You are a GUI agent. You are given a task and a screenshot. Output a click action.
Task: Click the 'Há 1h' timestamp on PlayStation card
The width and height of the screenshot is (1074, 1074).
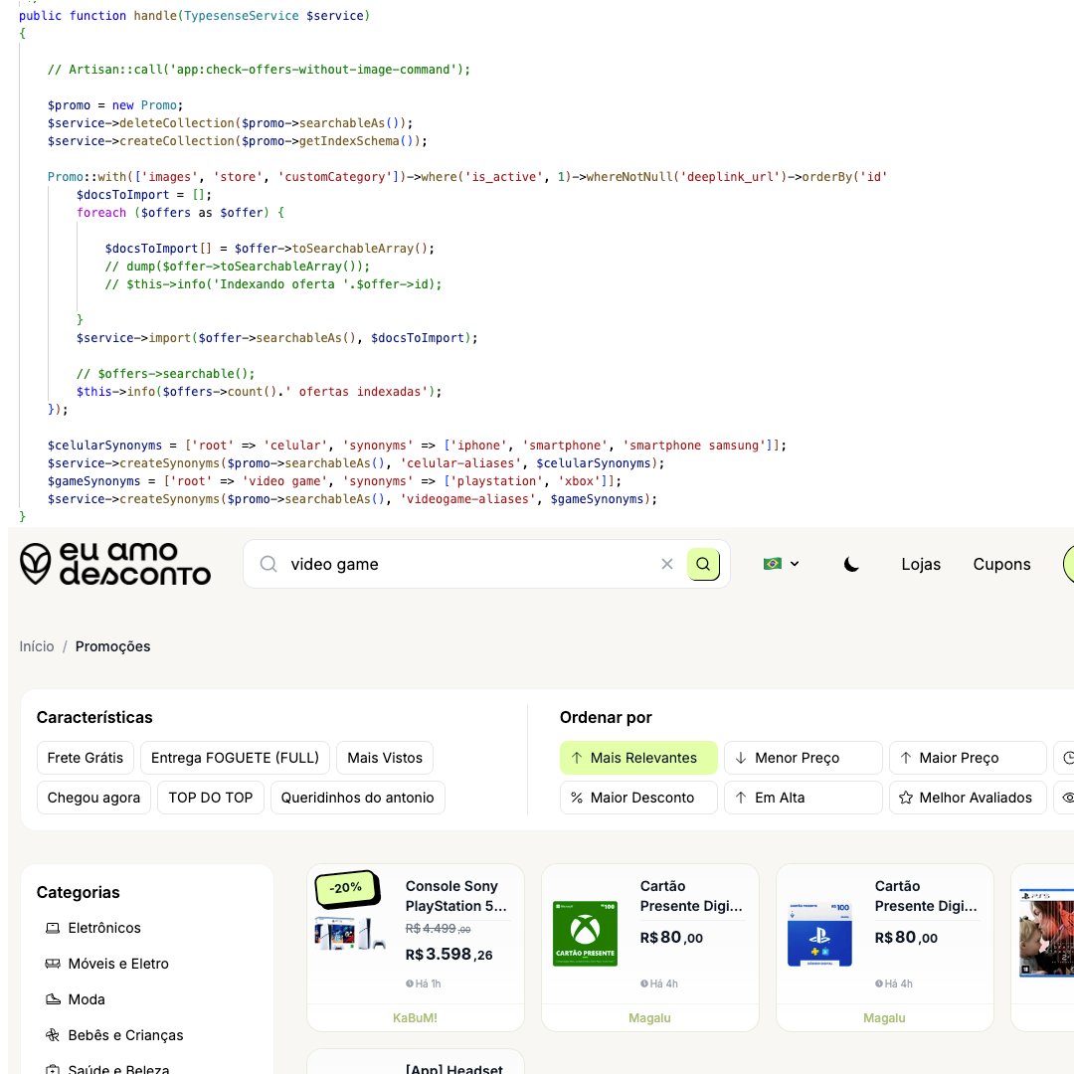424,984
